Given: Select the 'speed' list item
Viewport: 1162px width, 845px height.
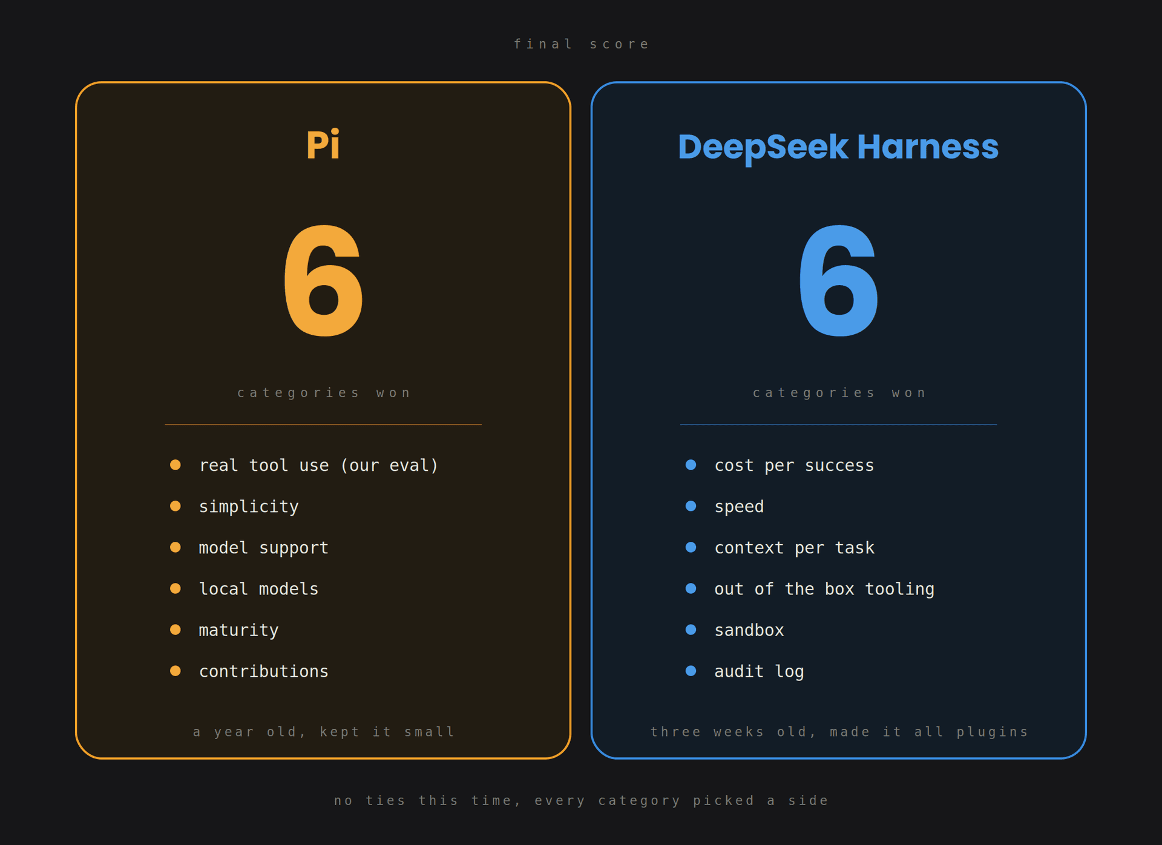Looking at the screenshot, I should [739, 506].
